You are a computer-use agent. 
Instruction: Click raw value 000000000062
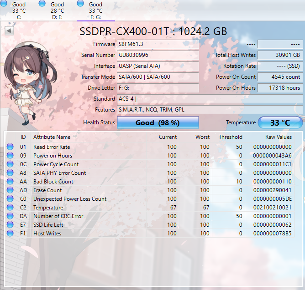click(x=272, y=224)
